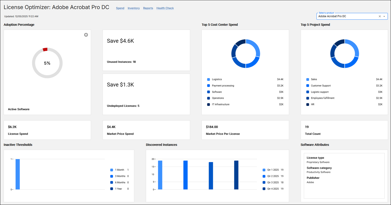Image resolution: width=391 pixels, height=205 pixels.
Task: Click the 1 Month inactive threshold bar
Action: click(x=18, y=174)
